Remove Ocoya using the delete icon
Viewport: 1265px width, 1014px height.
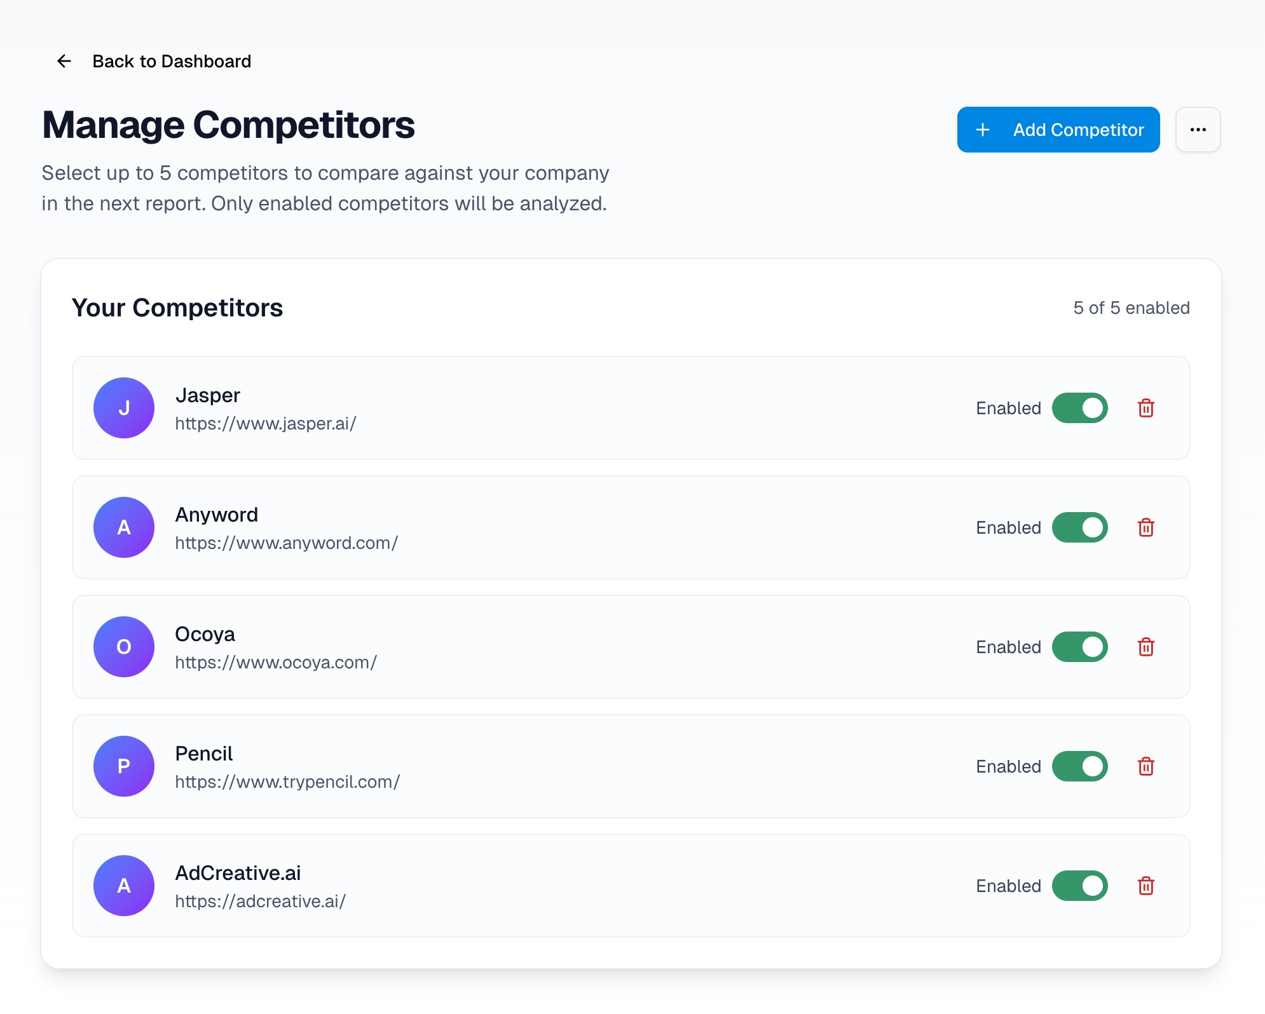click(x=1147, y=647)
